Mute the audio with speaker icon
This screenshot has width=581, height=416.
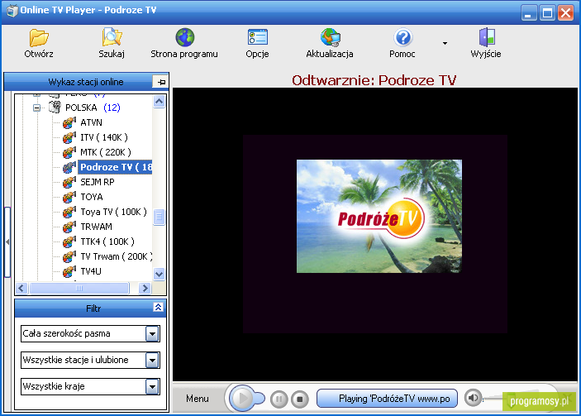coord(473,398)
